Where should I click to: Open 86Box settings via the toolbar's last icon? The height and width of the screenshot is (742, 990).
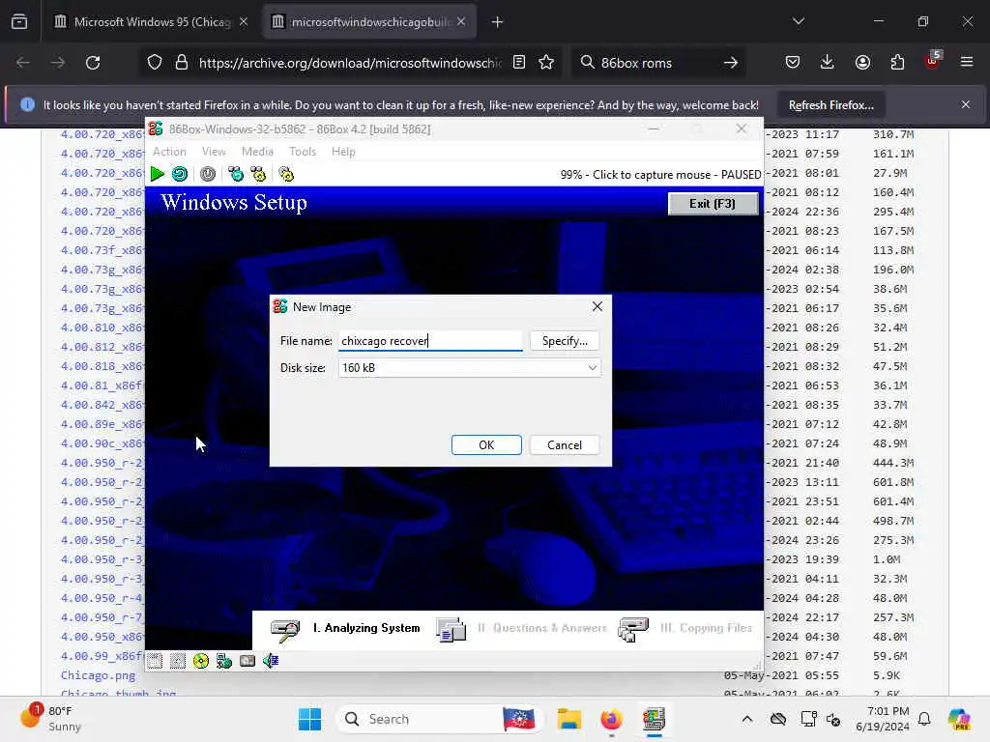[x=286, y=174]
